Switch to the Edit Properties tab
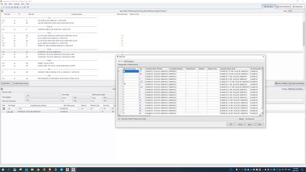306x172 pixels. 129,62
